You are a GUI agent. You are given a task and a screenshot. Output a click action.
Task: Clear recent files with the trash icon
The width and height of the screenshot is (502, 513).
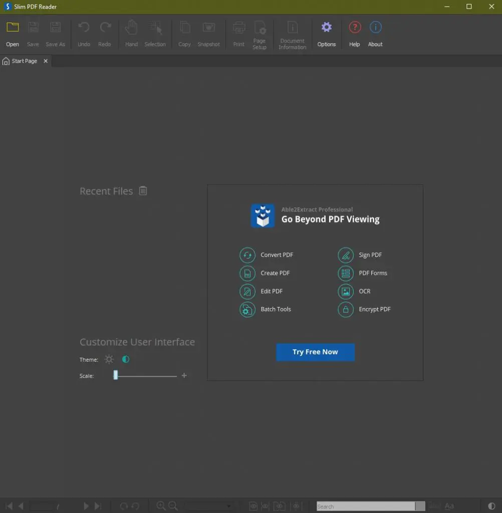tap(143, 191)
